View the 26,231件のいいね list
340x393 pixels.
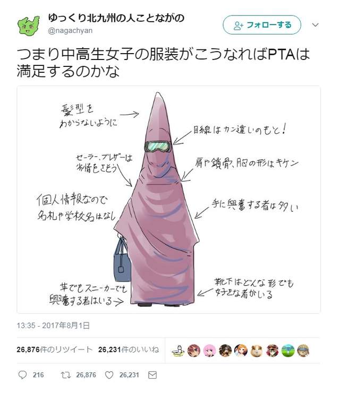[129, 349]
